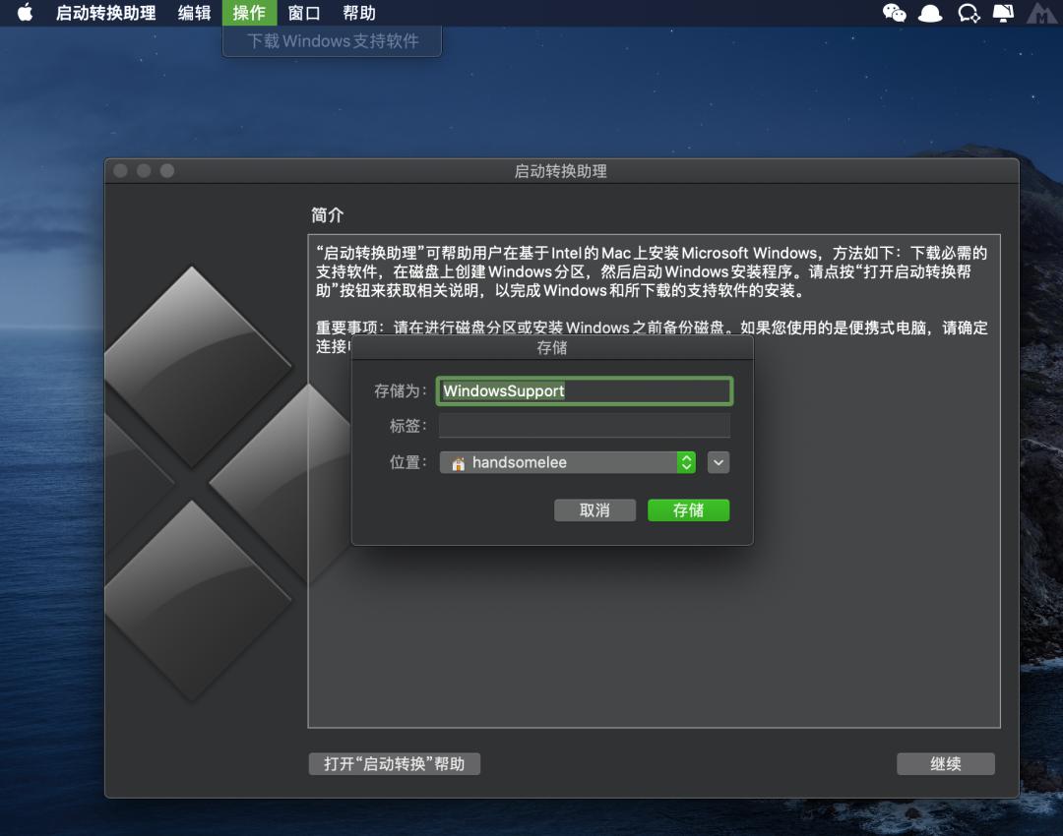1063x836 pixels.
Task: Click the hat-shaped menu bar icon
Action: (x=929, y=13)
